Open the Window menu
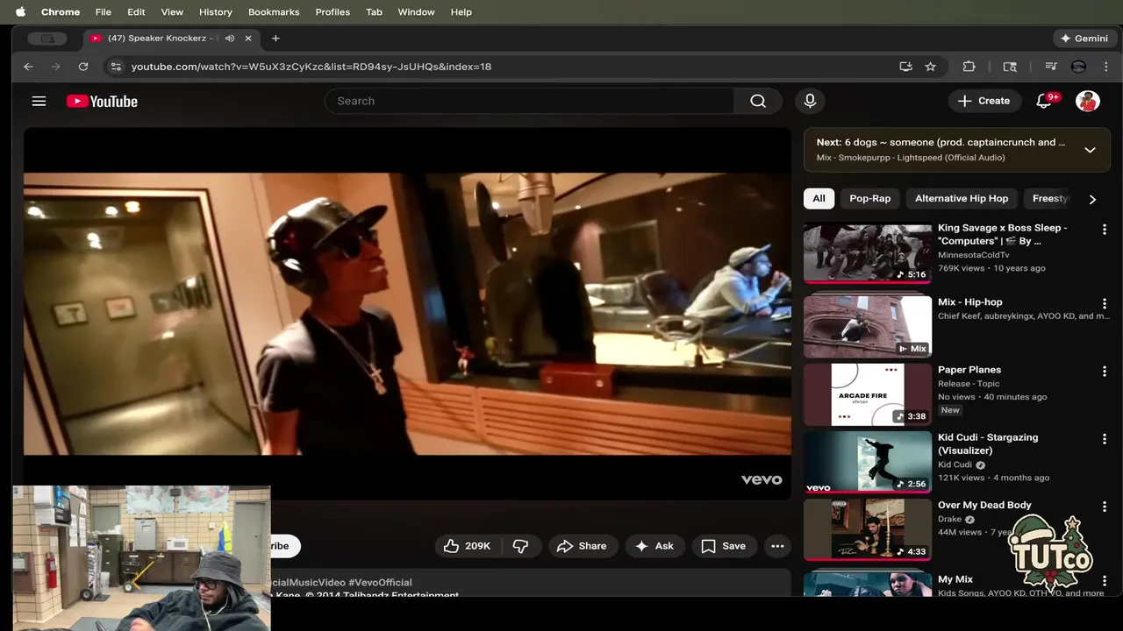 (416, 11)
